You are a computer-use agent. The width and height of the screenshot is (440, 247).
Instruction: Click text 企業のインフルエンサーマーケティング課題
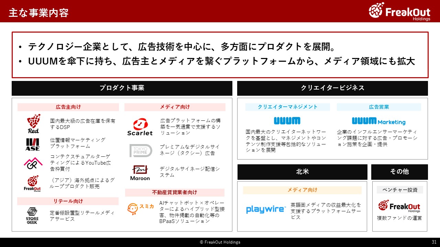click(x=377, y=138)
